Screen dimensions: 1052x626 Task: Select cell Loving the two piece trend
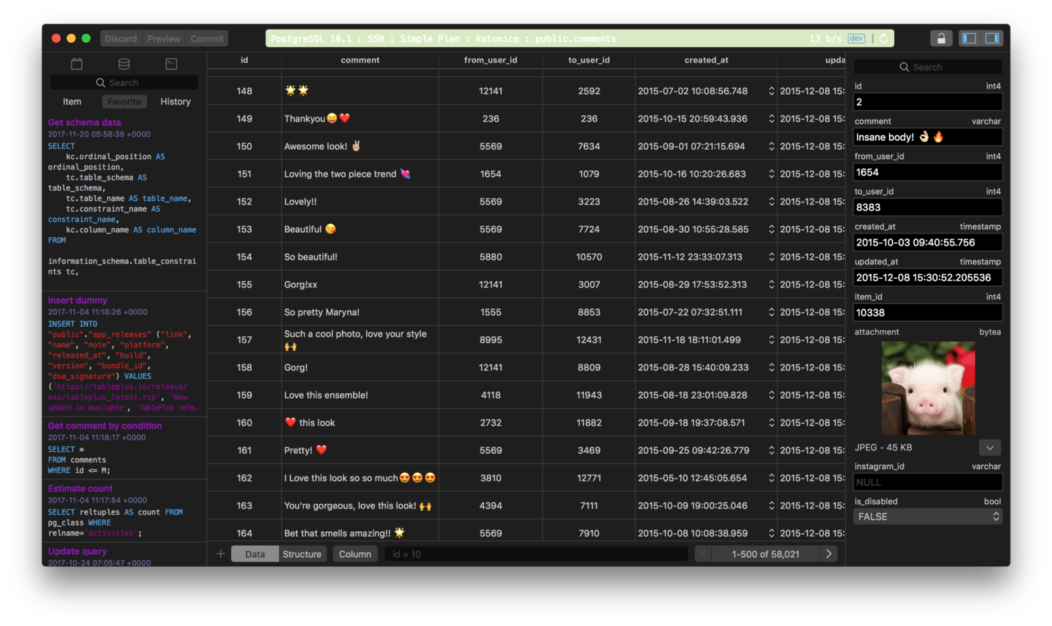[360, 174]
